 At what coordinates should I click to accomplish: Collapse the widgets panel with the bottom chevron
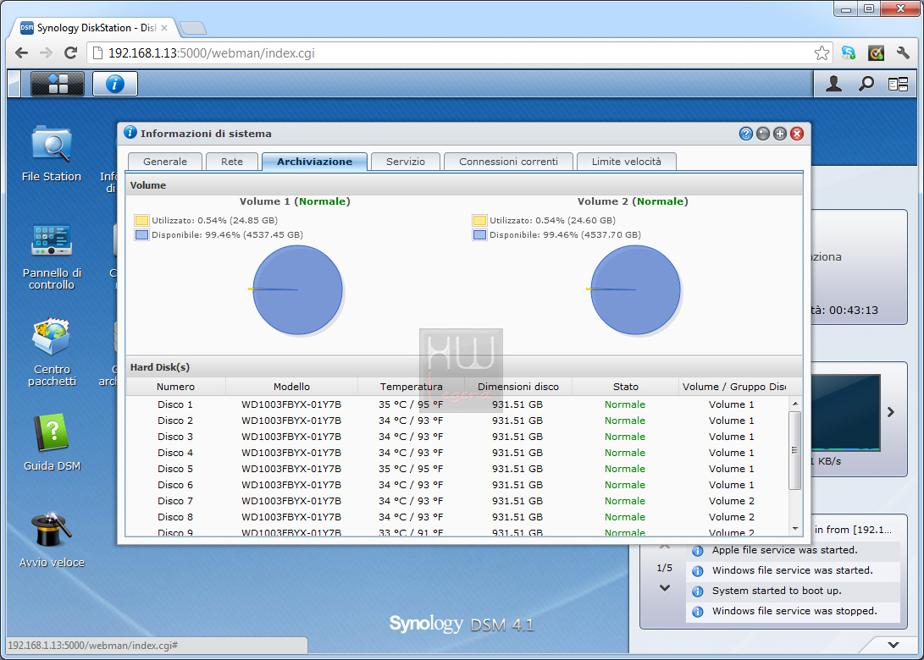coord(894,645)
